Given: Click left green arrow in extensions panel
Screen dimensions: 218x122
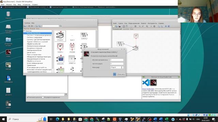Looking at the screenshot, I should (143, 77).
